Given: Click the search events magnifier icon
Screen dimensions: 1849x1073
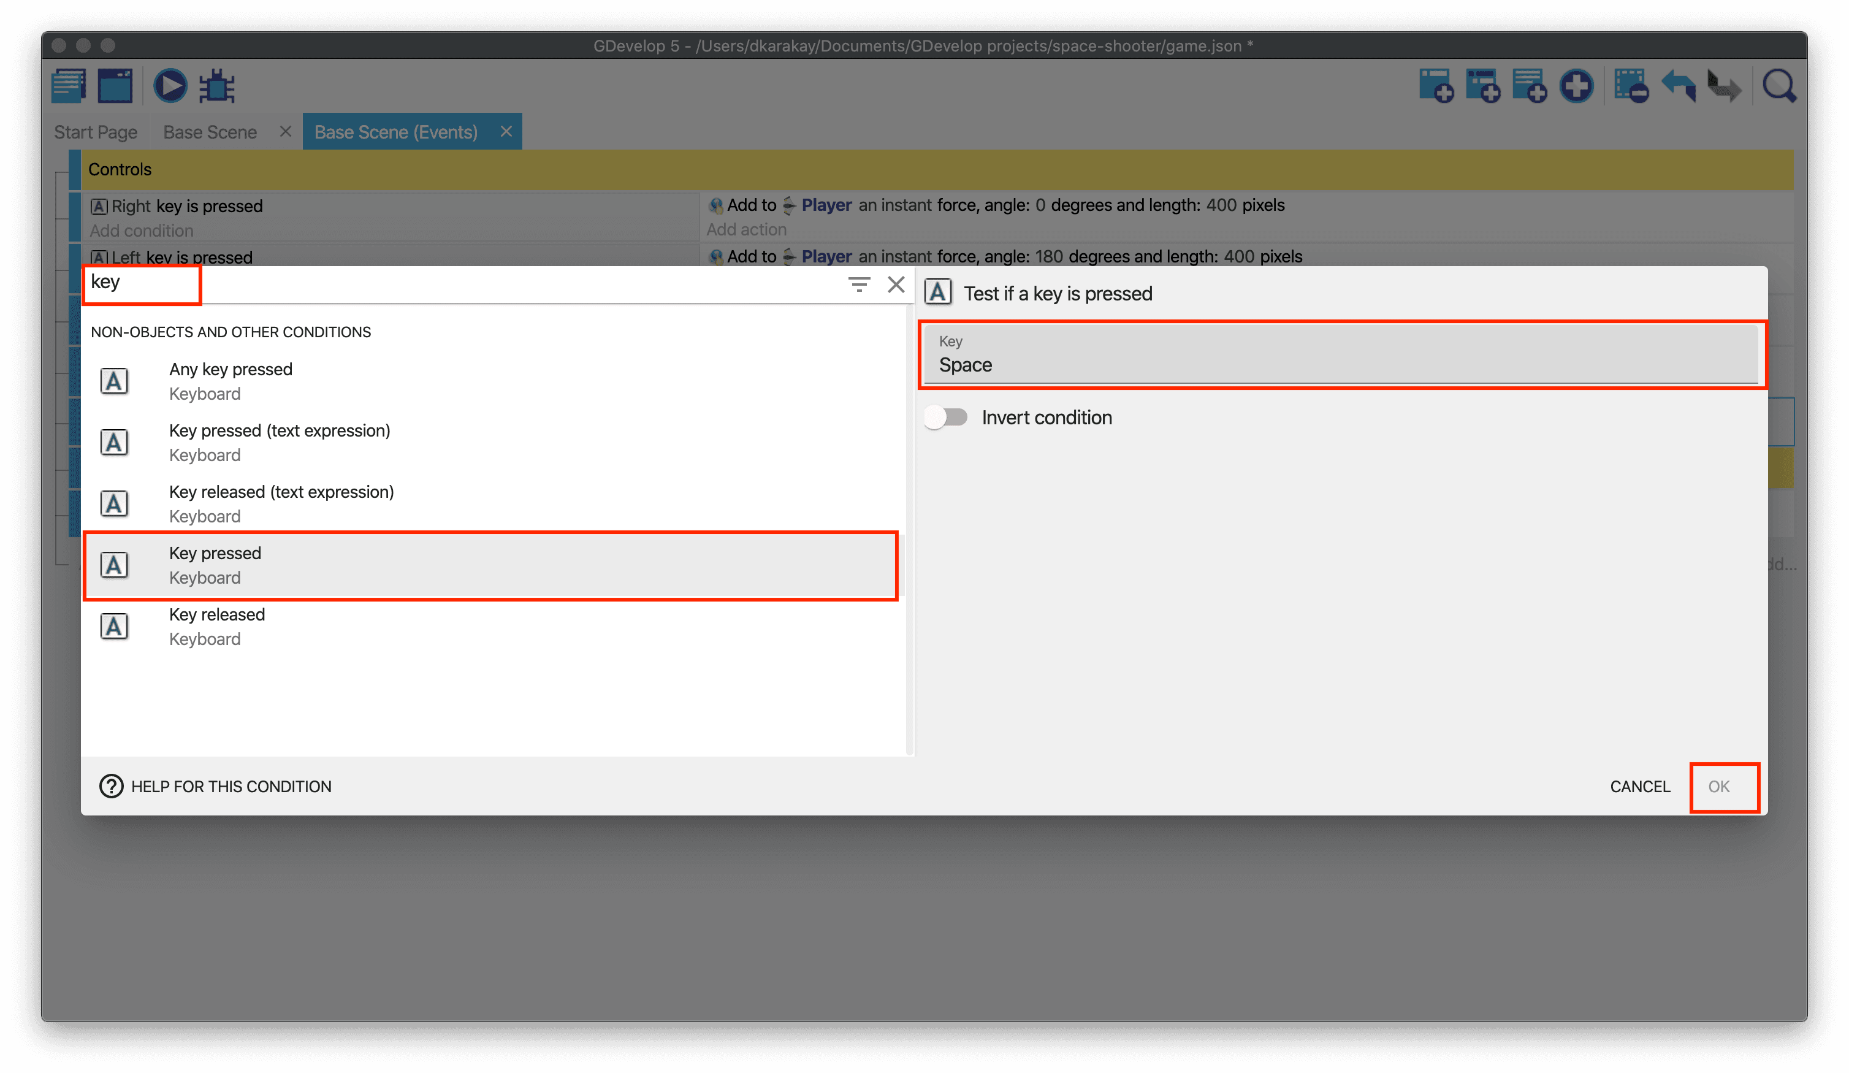Looking at the screenshot, I should pyautogui.click(x=1779, y=86).
